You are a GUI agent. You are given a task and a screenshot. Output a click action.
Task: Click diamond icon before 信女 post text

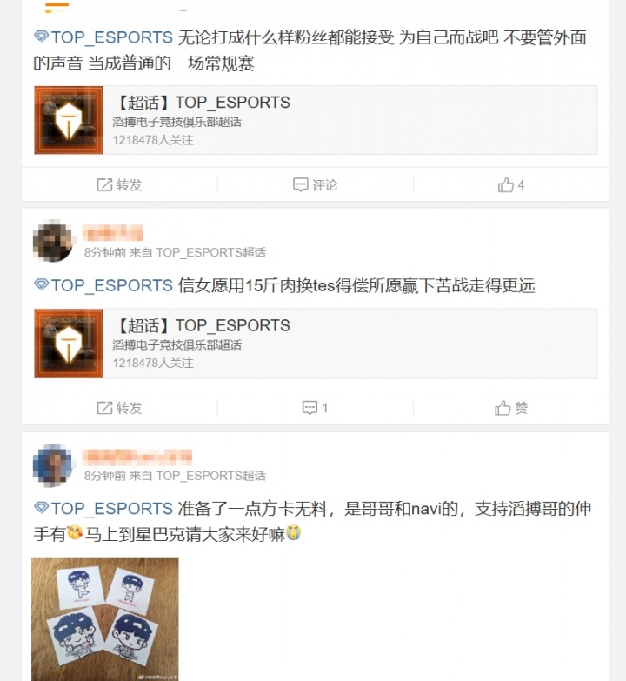pyautogui.click(x=41, y=285)
